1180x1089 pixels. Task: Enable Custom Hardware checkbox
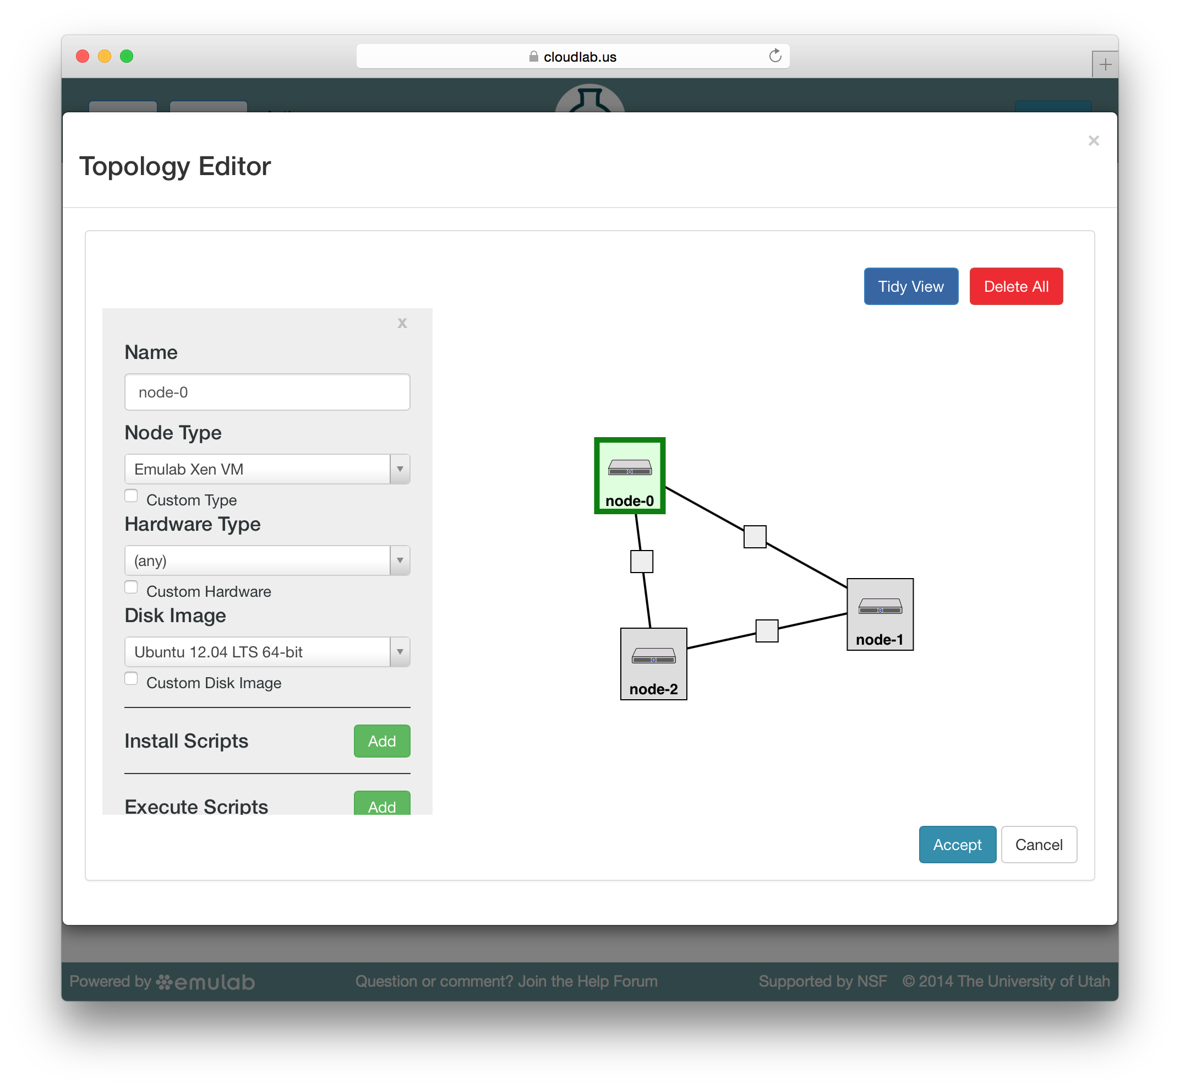click(131, 587)
